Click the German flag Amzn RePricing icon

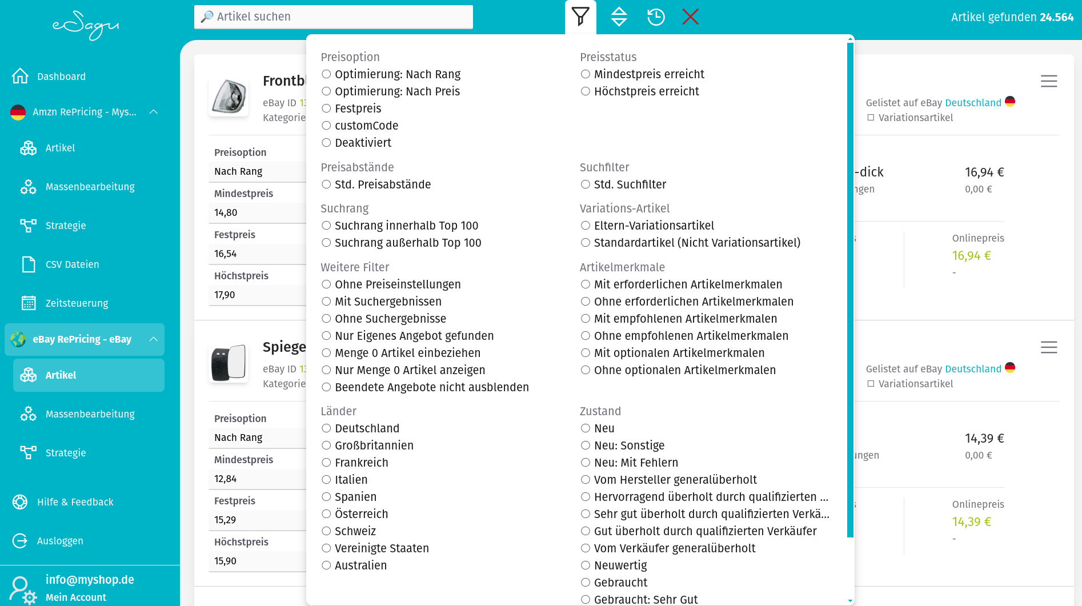pos(18,112)
